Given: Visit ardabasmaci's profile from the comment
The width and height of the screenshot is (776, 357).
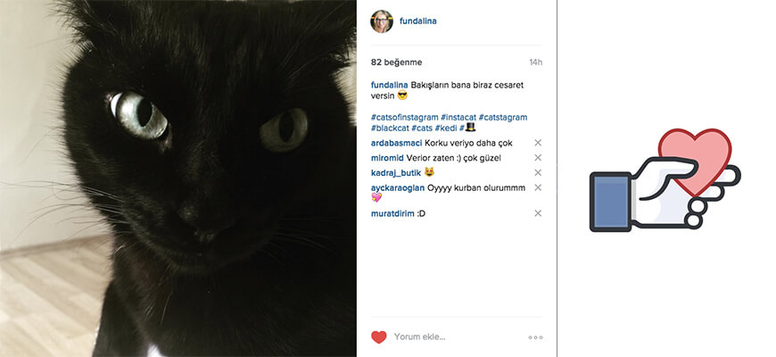Looking at the screenshot, I should 396,143.
